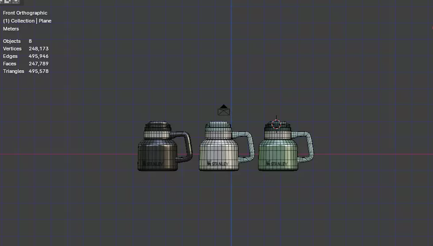
Task: Click the 'Meters' unit label
Action: pos(11,29)
